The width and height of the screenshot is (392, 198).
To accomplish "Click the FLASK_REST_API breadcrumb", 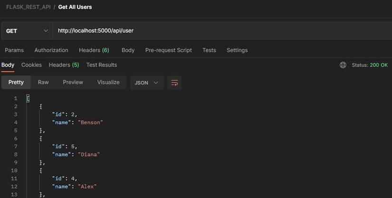I will pyautogui.click(x=28, y=7).
